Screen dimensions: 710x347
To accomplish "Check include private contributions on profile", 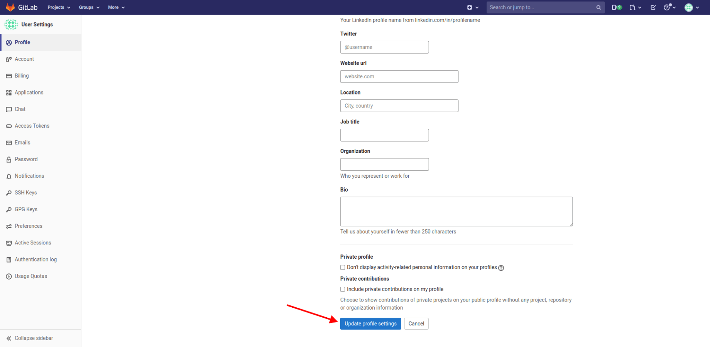I will point(342,289).
